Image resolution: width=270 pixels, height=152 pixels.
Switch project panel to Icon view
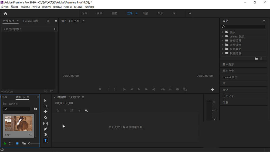[17, 143]
